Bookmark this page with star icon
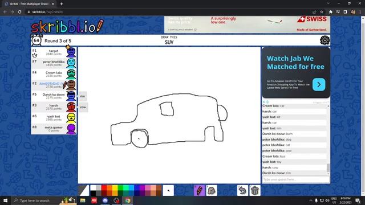 322,11
